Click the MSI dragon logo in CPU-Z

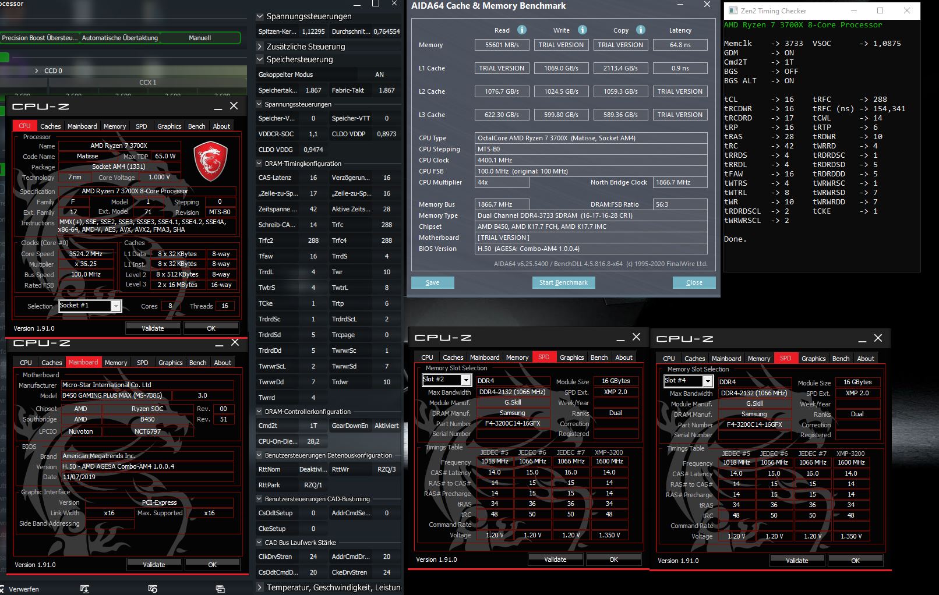tap(210, 160)
